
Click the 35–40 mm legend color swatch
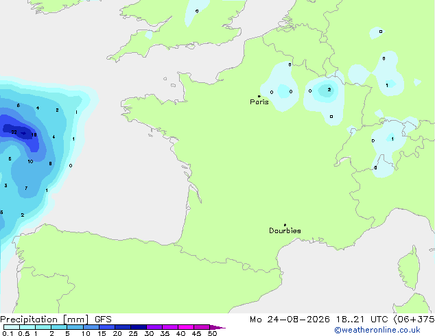click(x=170, y=327)
